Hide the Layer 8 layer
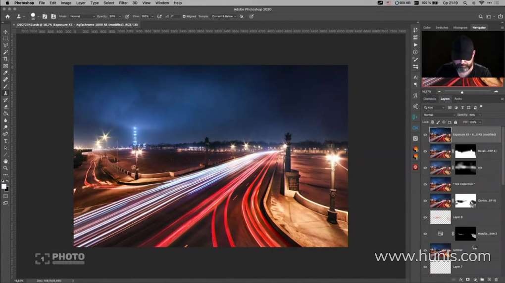 425,217
